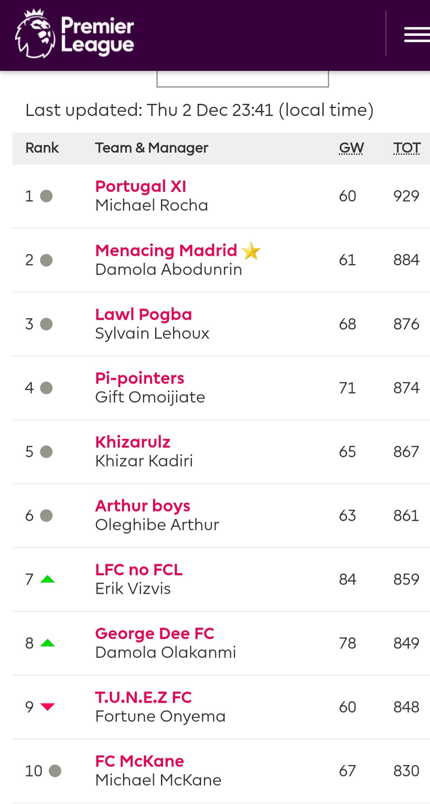Click grey status dot for Portugal XI
The width and height of the screenshot is (430, 804).
(46, 196)
